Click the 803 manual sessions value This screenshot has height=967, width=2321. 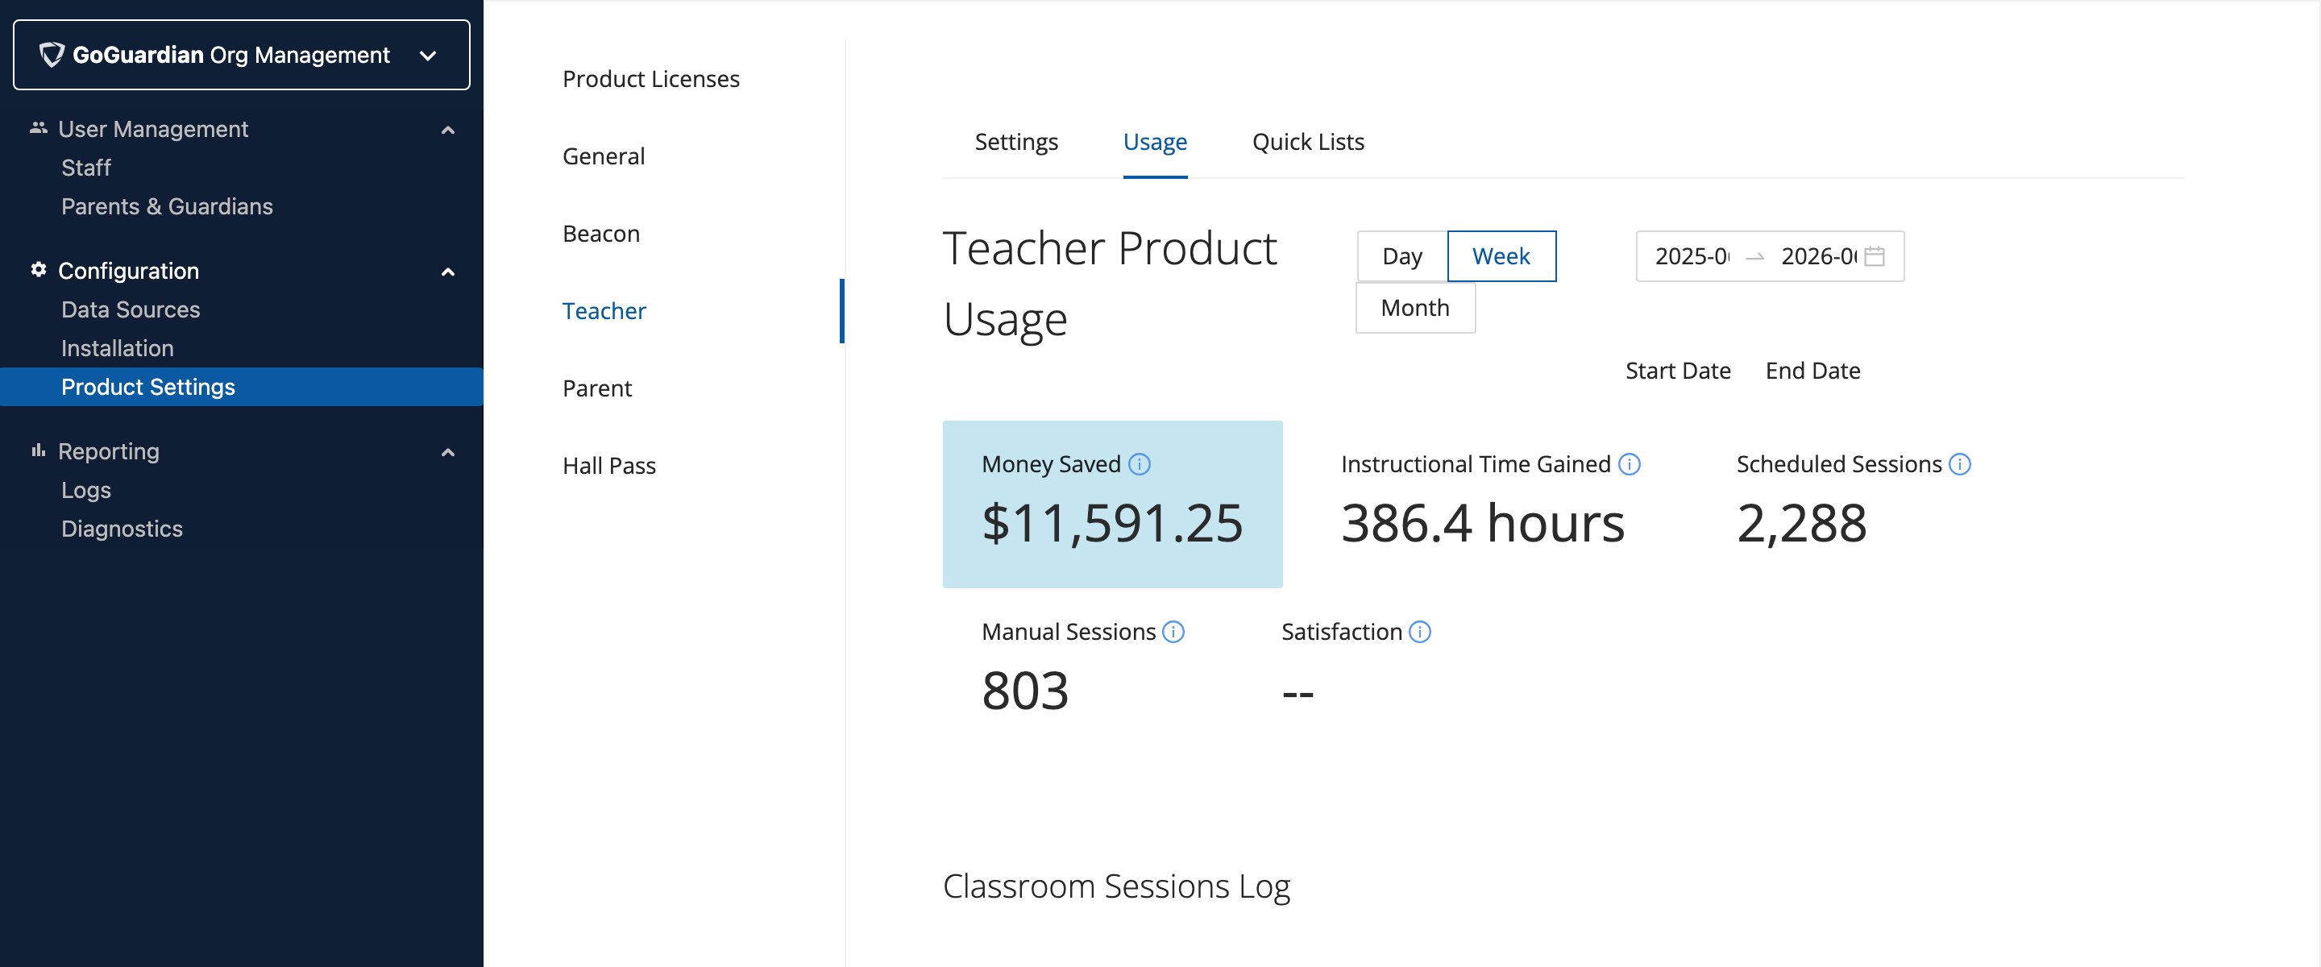pyautogui.click(x=1025, y=691)
